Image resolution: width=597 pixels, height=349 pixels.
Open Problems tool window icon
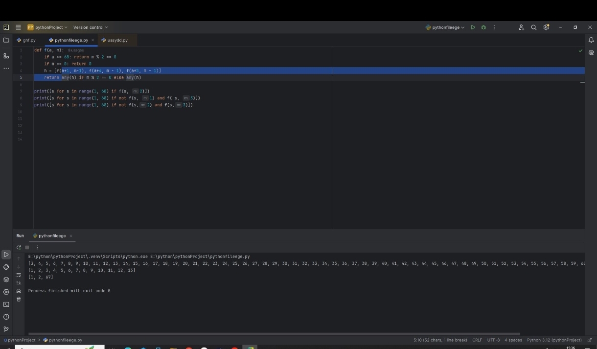(x=6, y=317)
